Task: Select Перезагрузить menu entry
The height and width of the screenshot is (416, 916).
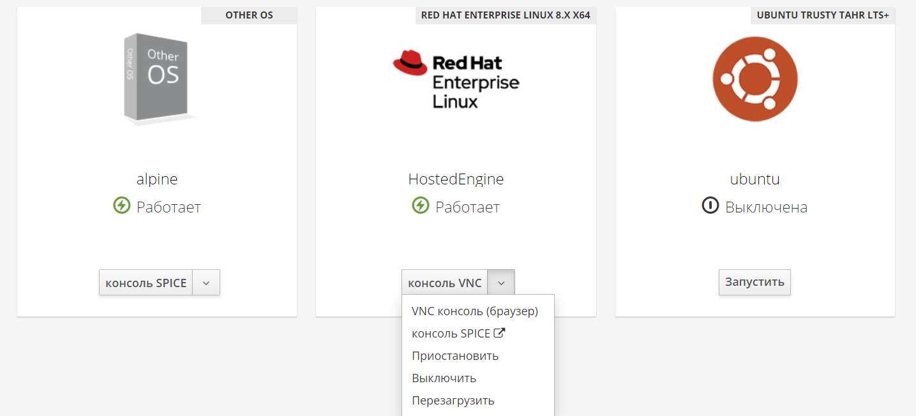Action: 478,401
